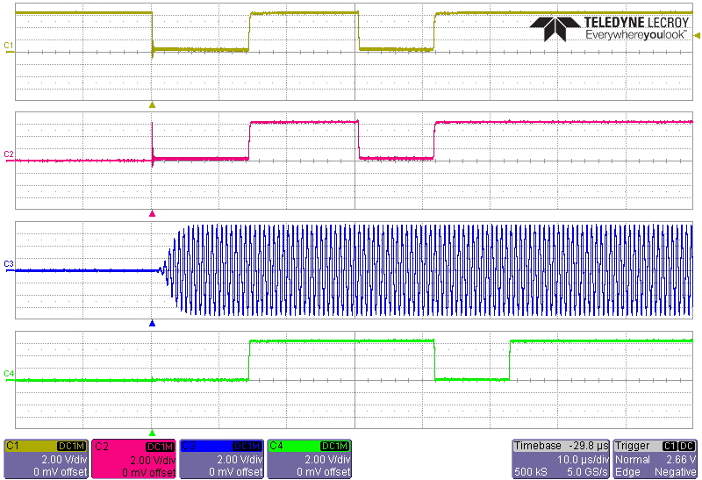Screen dimensions: 702x480
Task: Open the C1 yellow channel descriptor box
Action: (x=47, y=459)
